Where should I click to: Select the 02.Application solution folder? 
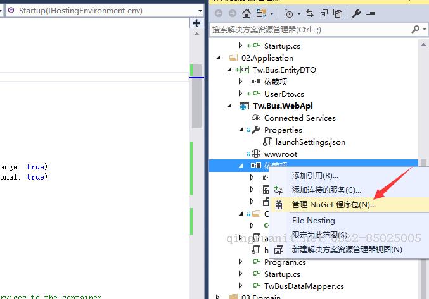point(267,58)
